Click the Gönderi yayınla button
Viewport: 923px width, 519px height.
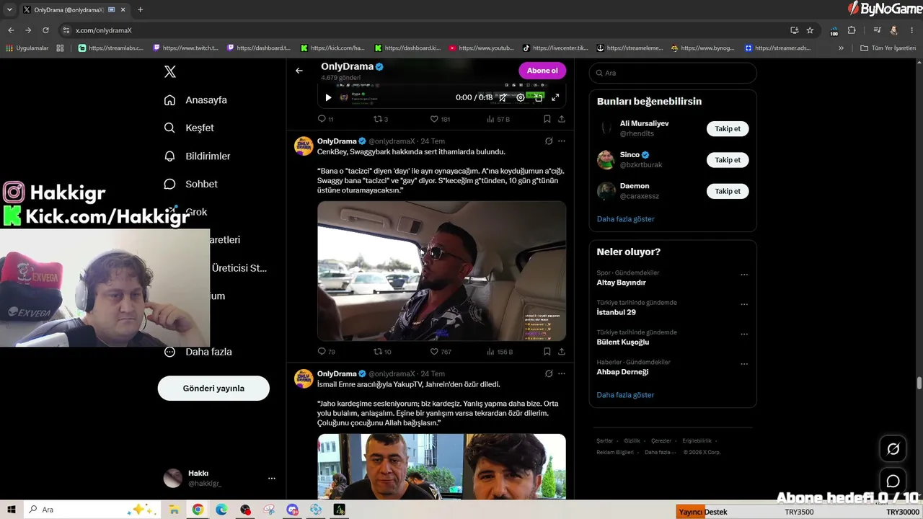click(213, 389)
